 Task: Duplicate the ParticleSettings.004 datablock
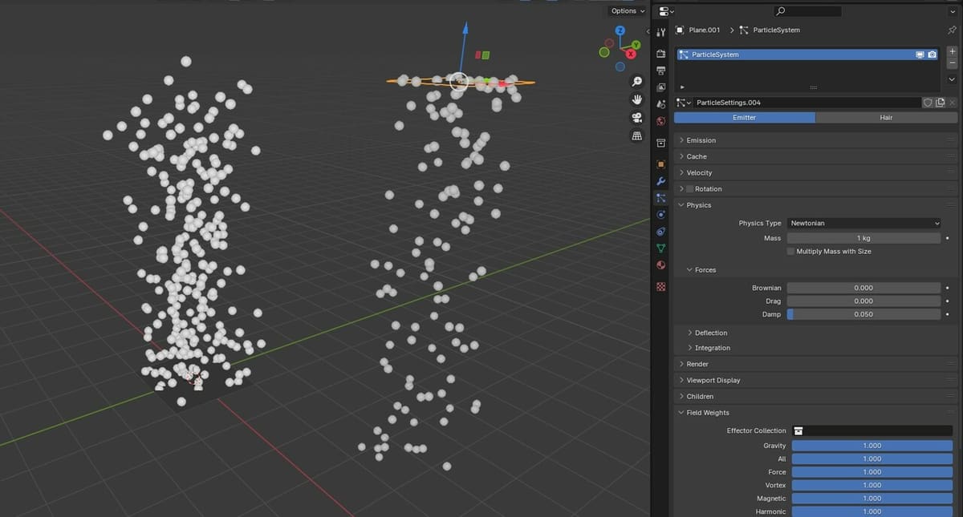pos(940,103)
